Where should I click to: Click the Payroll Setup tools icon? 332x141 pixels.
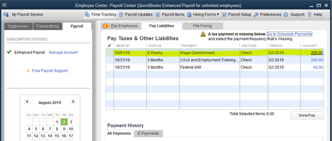click(x=224, y=15)
